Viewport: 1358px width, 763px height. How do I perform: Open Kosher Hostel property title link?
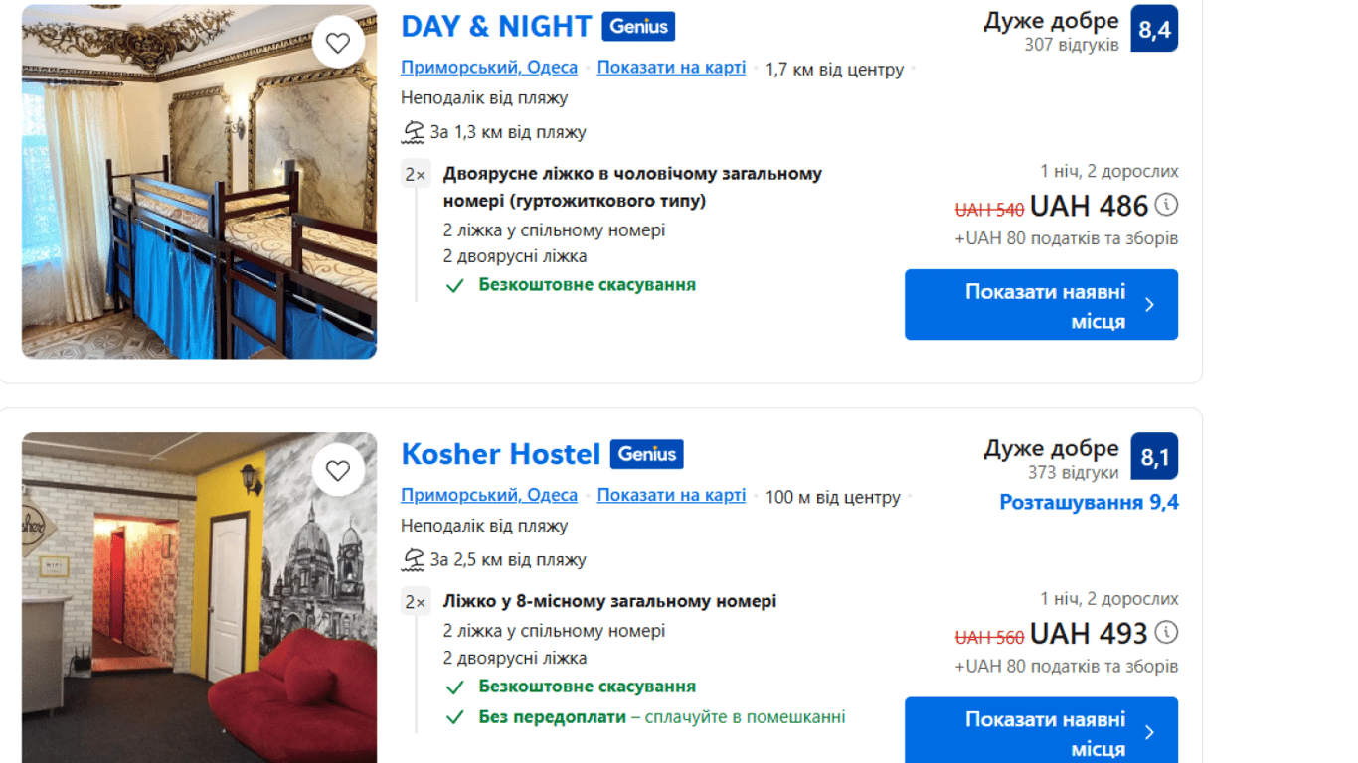(501, 454)
